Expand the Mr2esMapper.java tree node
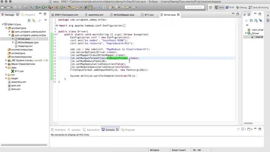 (x=13, y=42)
